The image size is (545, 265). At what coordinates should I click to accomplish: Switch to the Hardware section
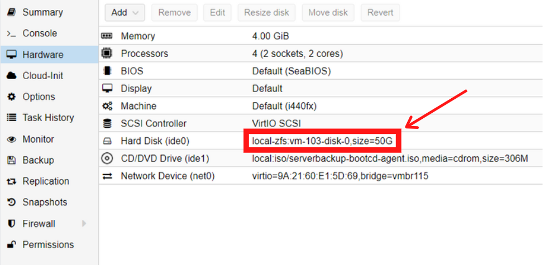point(49,55)
